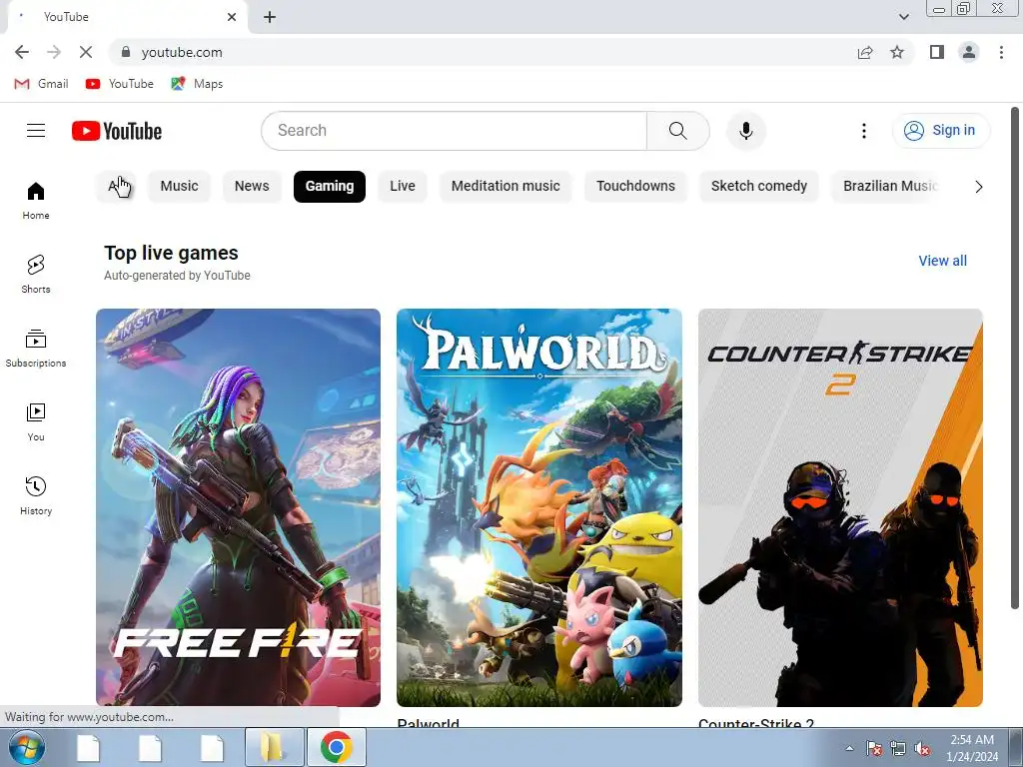Select the Music category chip
This screenshot has height=767, width=1023.
tap(179, 187)
